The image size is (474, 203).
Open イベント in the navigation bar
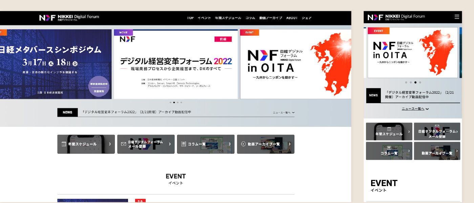204,18
